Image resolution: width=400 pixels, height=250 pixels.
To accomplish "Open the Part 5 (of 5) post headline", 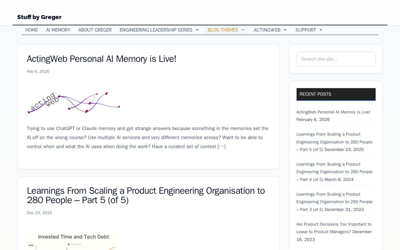I will (146, 195).
